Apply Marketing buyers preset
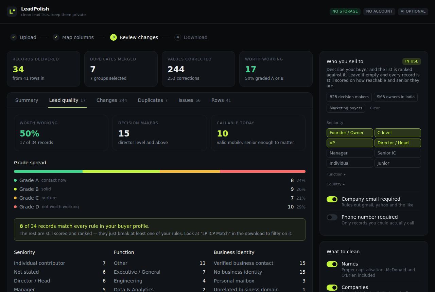 346,108
